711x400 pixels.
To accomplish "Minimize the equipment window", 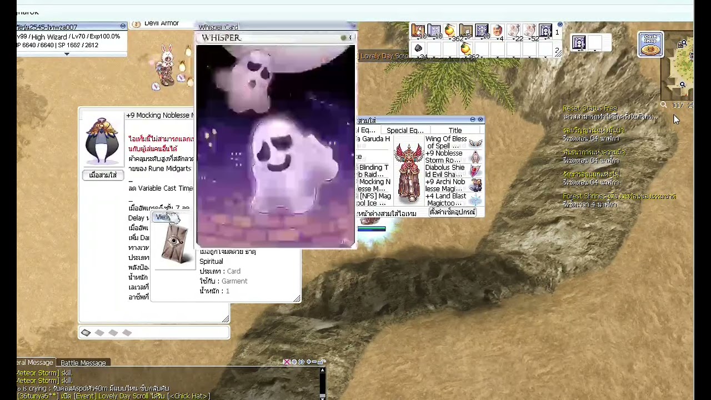I will pos(473,119).
